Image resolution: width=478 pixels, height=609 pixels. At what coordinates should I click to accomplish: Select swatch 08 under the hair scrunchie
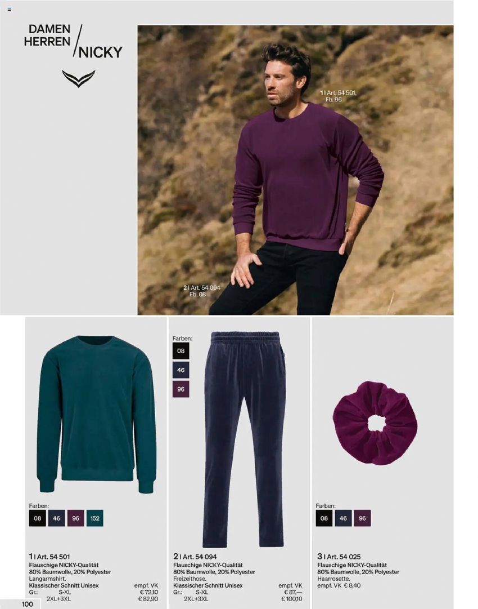point(324,518)
